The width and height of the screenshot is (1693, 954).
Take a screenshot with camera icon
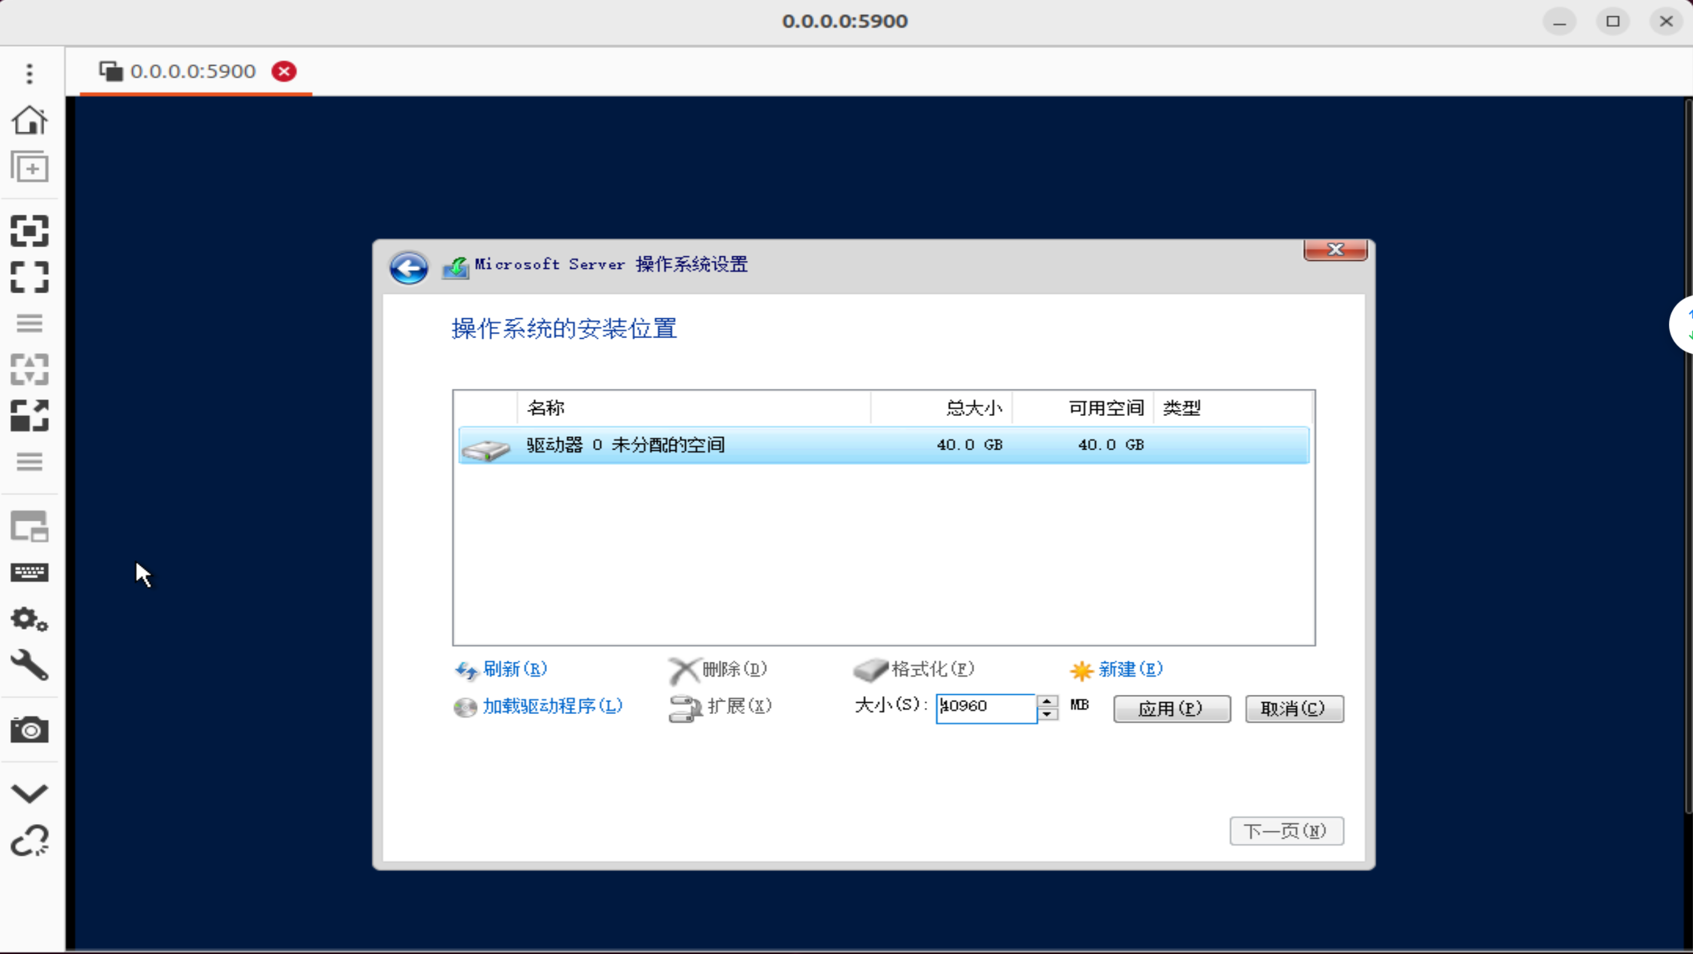point(29,730)
